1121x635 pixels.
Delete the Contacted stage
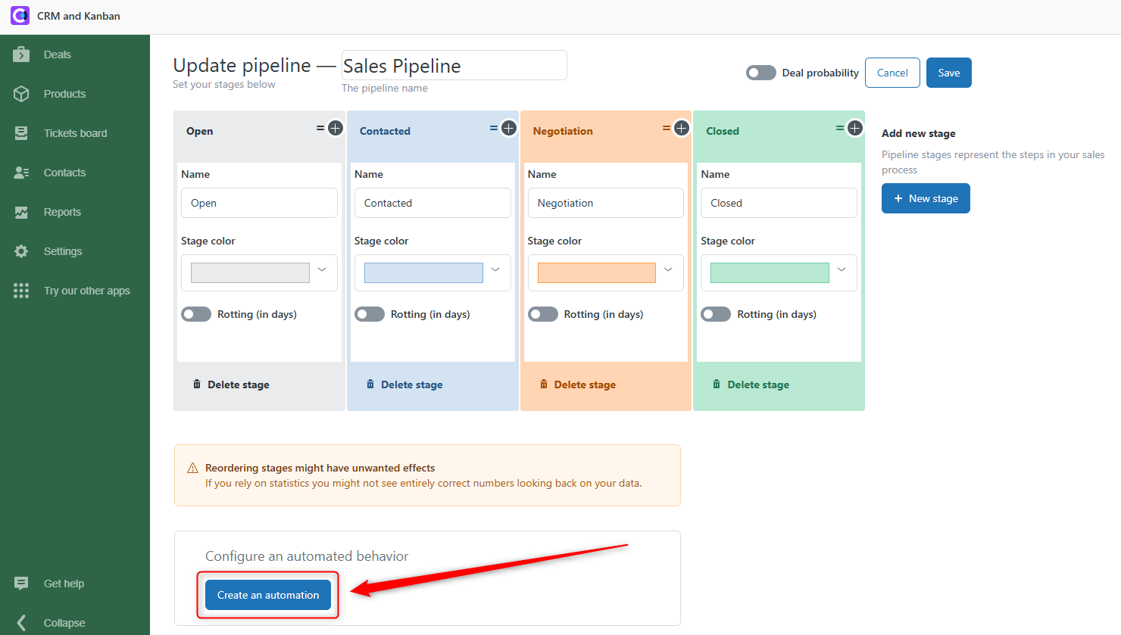click(x=404, y=384)
